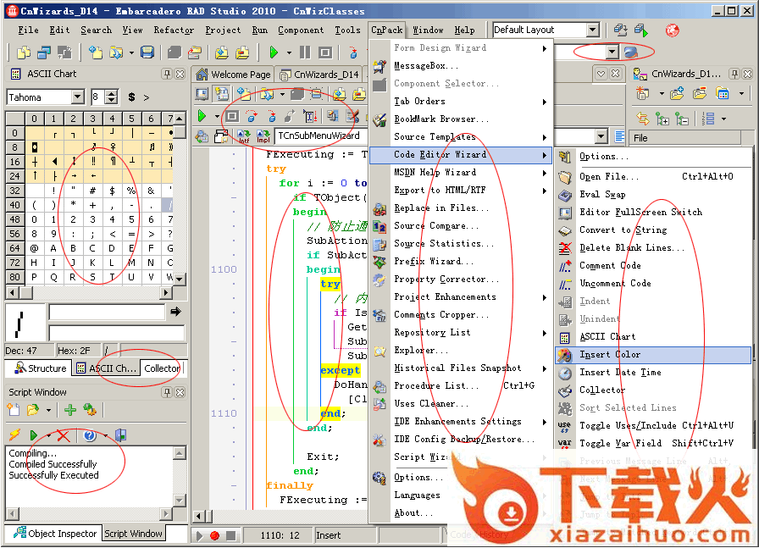Click the Script Window help question icon

click(x=90, y=435)
